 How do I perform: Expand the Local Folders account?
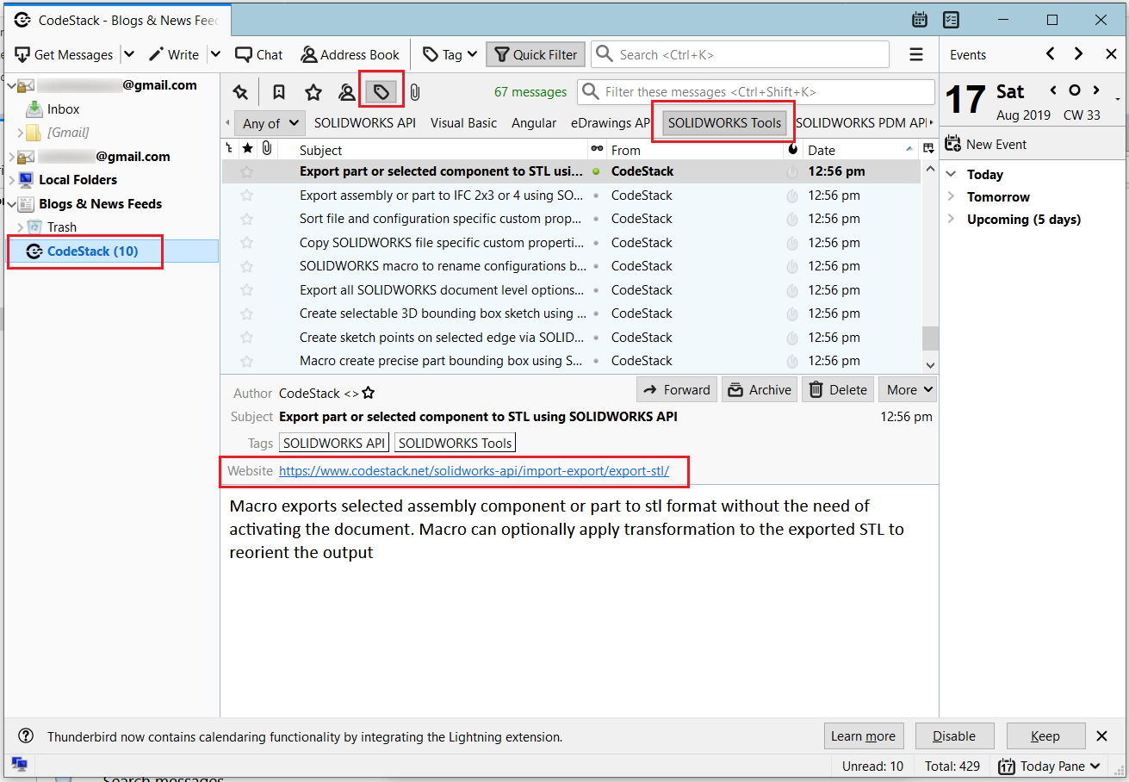[10, 180]
